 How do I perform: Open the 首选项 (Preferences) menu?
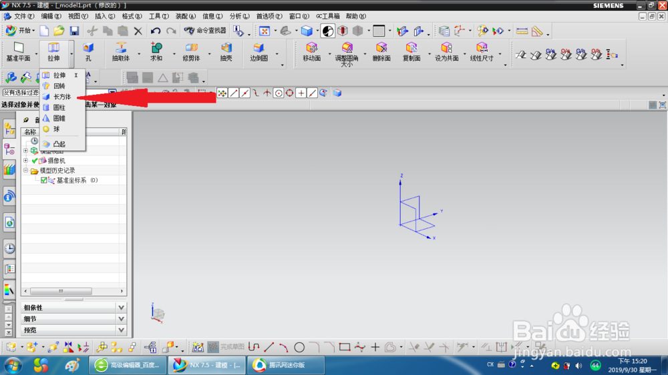pyautogui.click(x=269, y=16)
